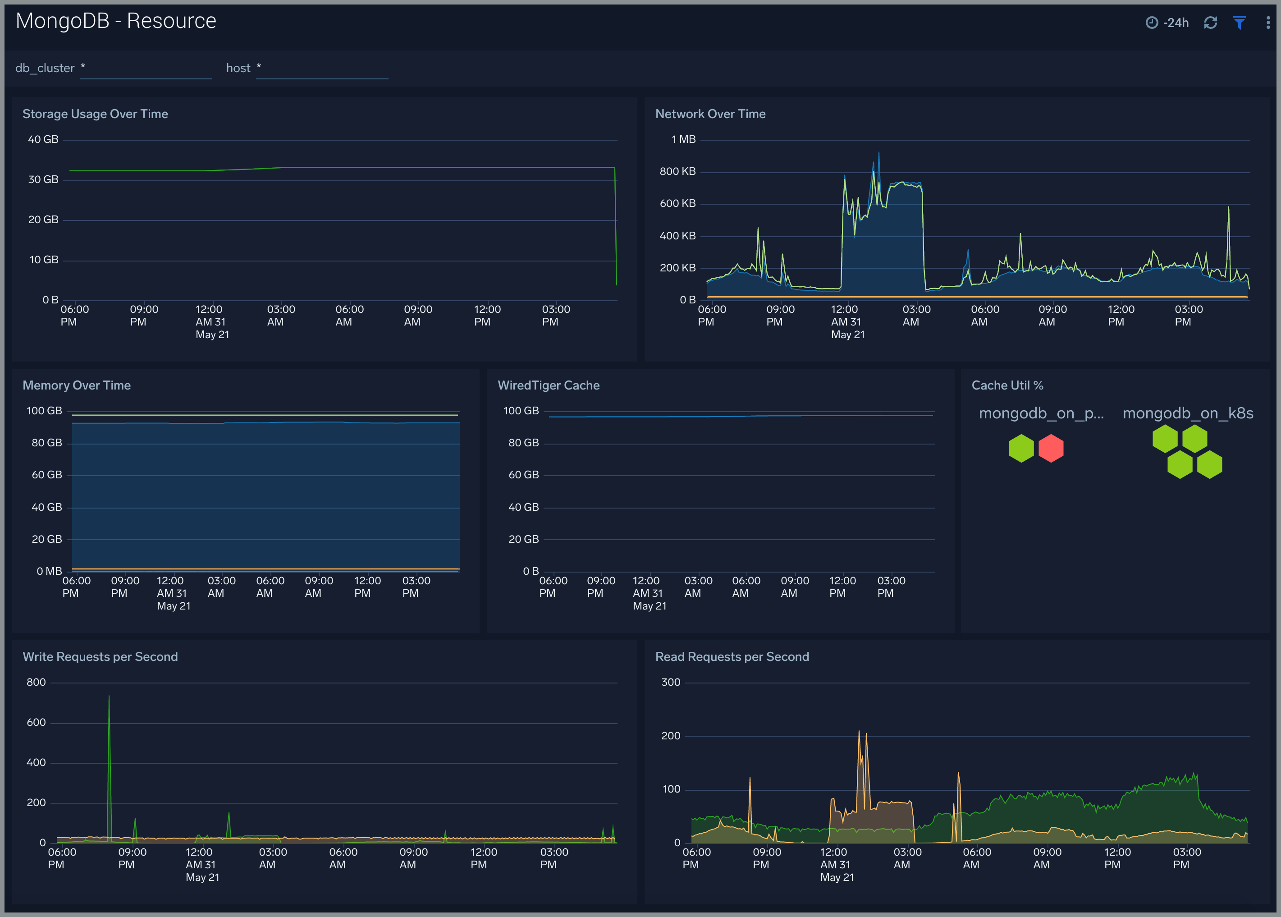Click the MongoDB - Resource dashboard title
This screenshot has height=917, width=1281.
116,21
